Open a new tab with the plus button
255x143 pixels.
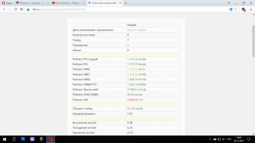tap(126, 3)
